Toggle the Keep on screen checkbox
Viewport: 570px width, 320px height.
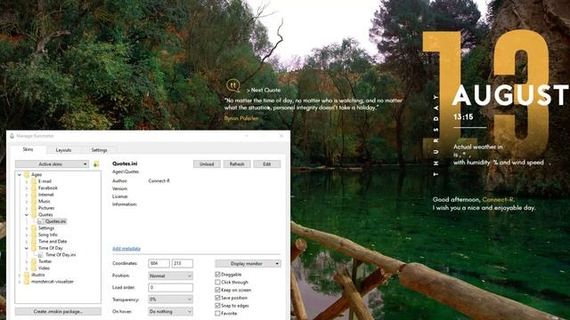tap(217, 290)
